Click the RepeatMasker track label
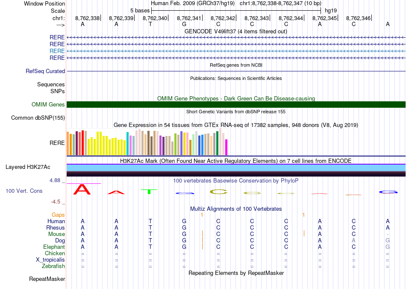The image size is (406, 289). tap(47, 279)
